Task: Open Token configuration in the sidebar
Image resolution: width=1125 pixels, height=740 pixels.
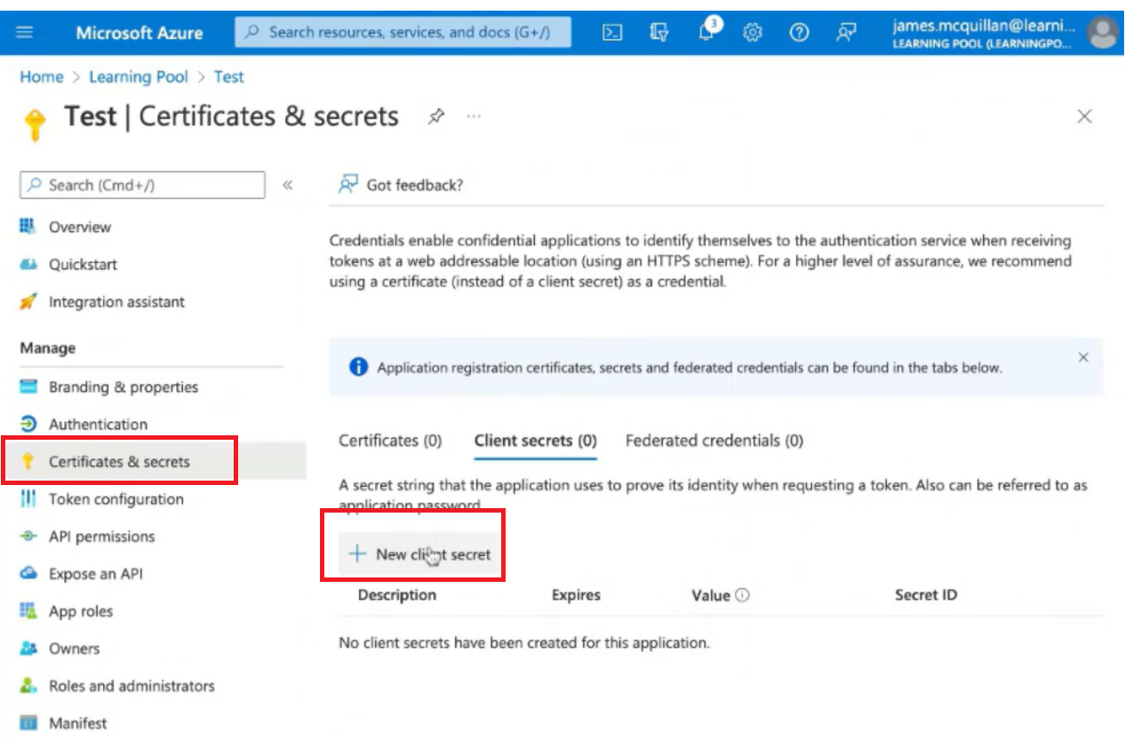Action: pyautogui.click(x=116, y=499)
